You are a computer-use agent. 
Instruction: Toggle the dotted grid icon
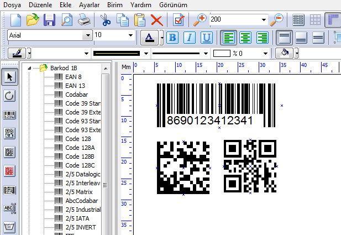click(315, 20)
